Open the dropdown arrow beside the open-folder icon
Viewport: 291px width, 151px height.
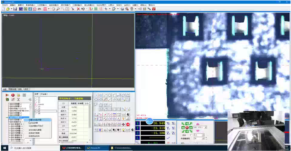[x=12, y=9]
